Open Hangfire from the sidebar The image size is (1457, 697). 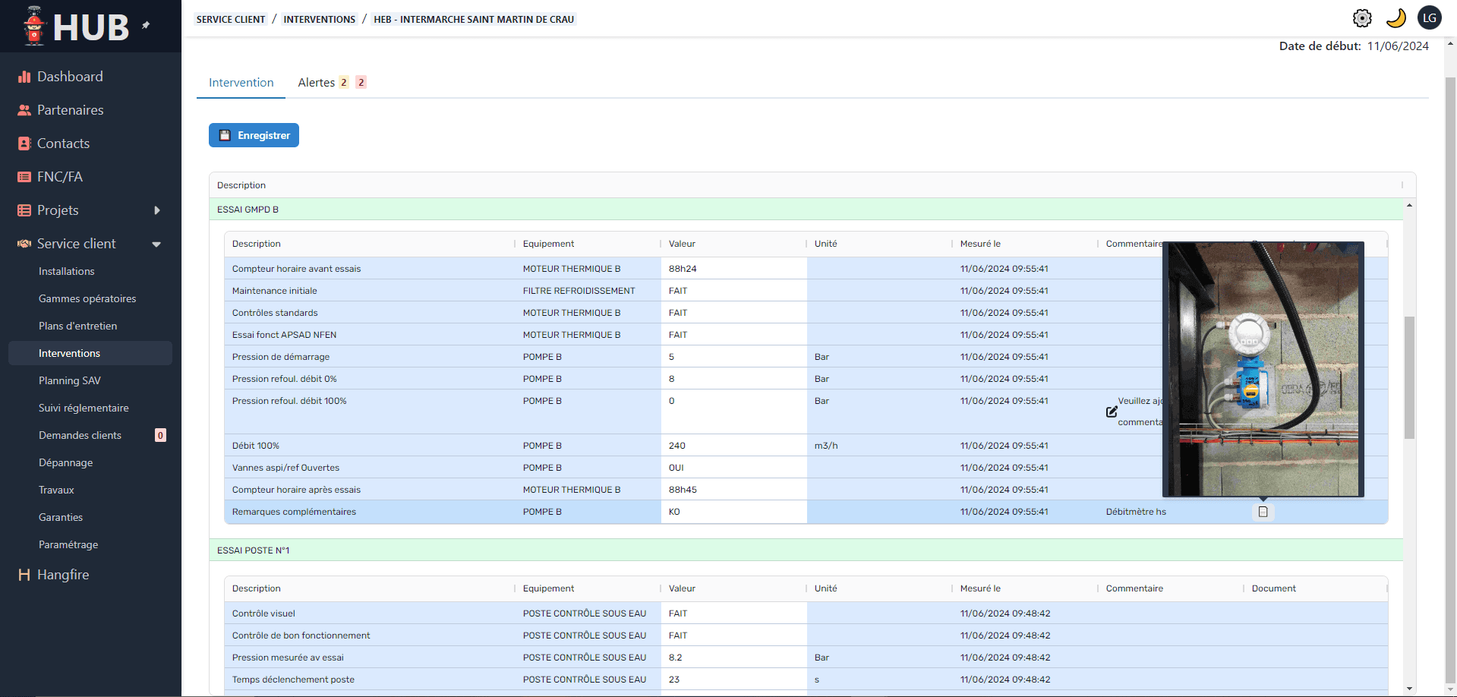62,575
